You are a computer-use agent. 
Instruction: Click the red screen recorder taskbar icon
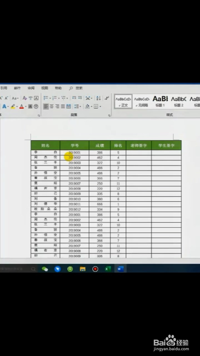coord(95,269)
